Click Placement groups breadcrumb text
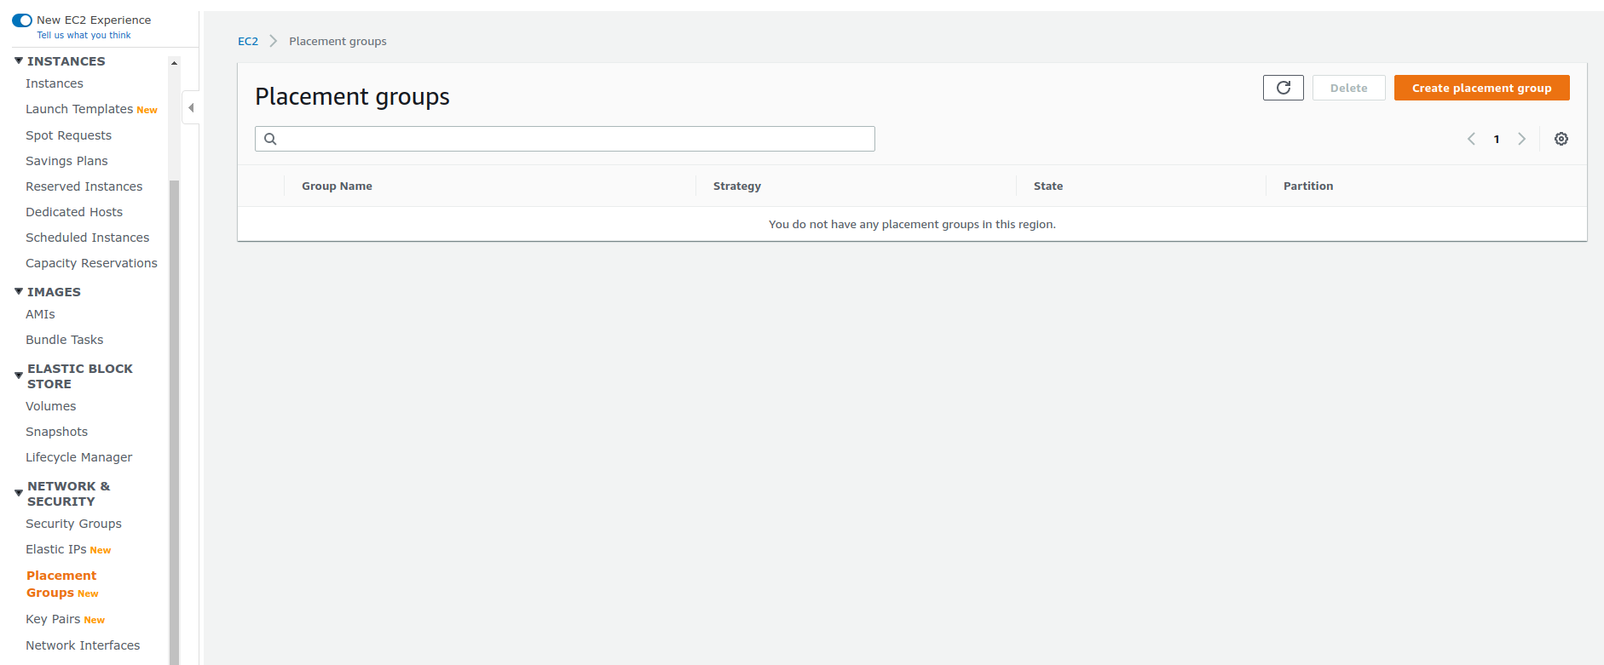Image resolution: width=1604 pixels, height=665 pixels. tap(338, 41)
